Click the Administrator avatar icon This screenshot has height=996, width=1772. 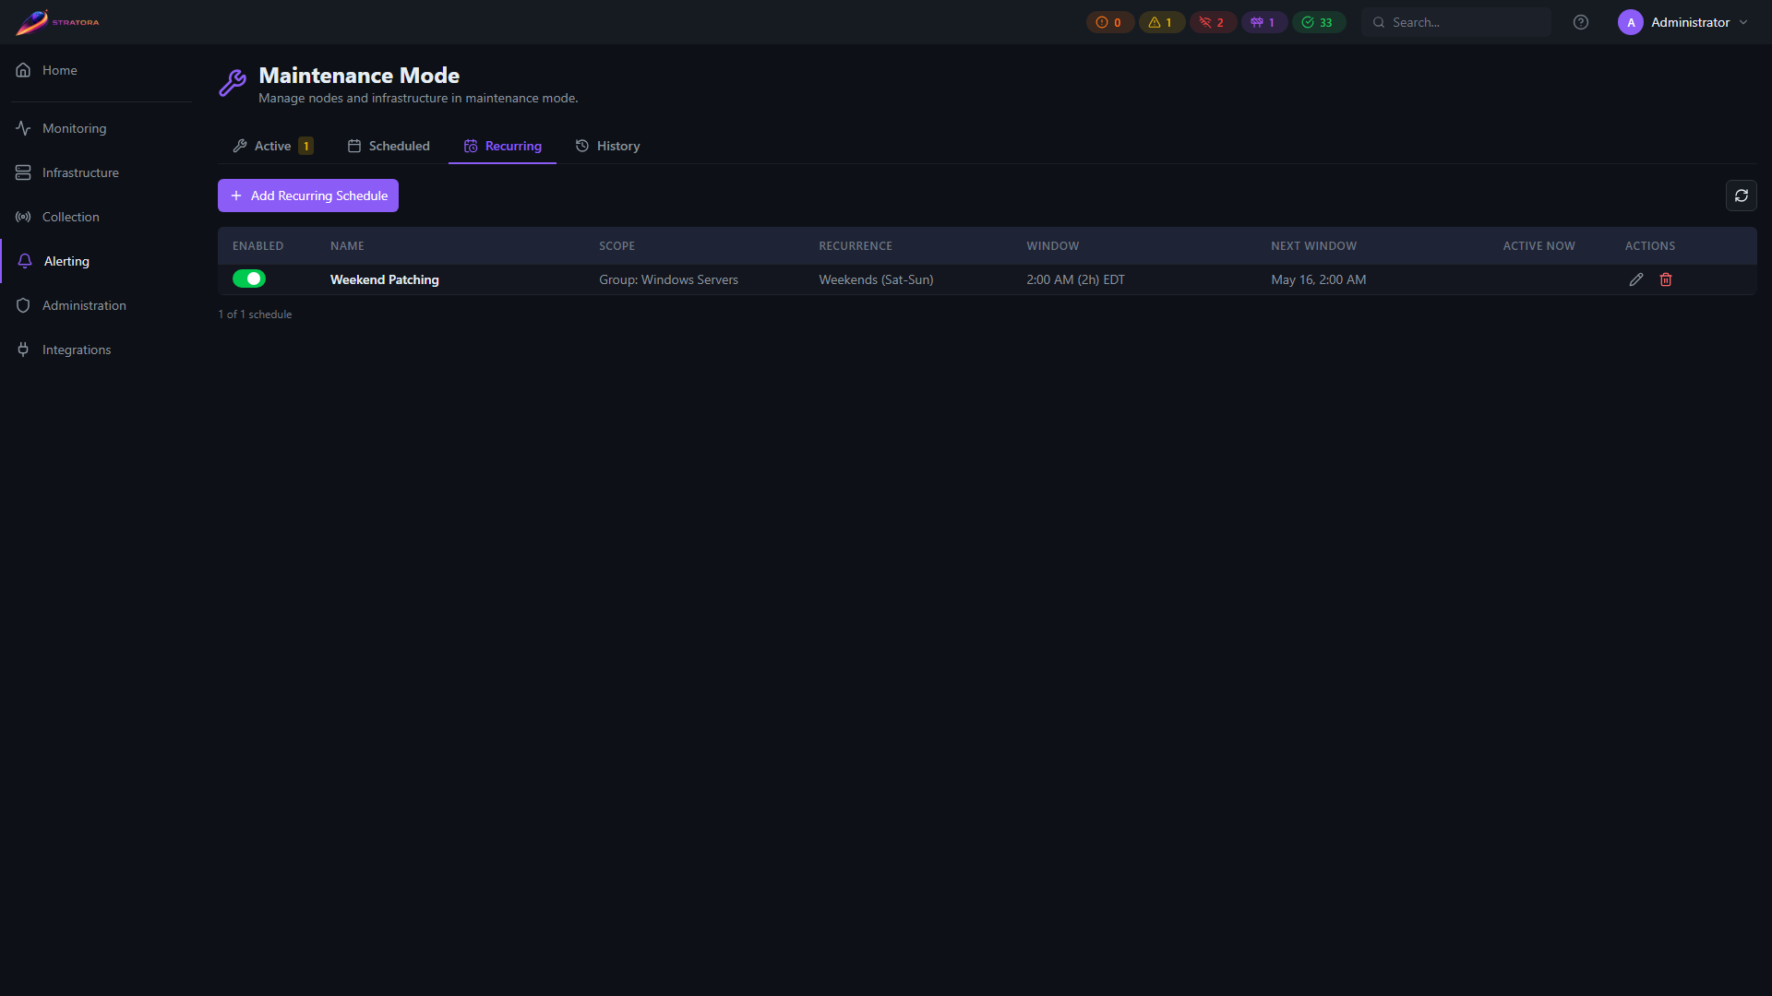tap(1631, 22)
